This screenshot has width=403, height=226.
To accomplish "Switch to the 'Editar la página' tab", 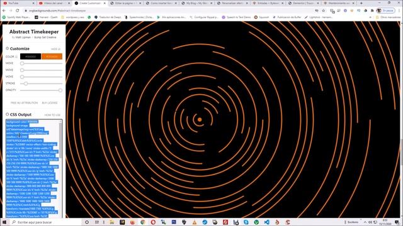I will pos(125,3).
